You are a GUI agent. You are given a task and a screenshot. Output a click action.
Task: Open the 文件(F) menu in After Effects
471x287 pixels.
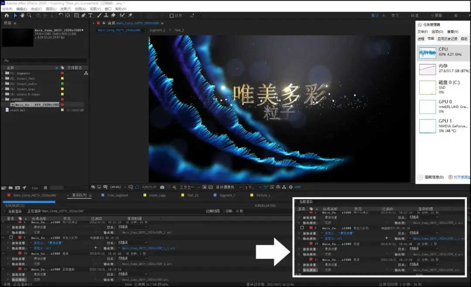[x=7, y=9]
